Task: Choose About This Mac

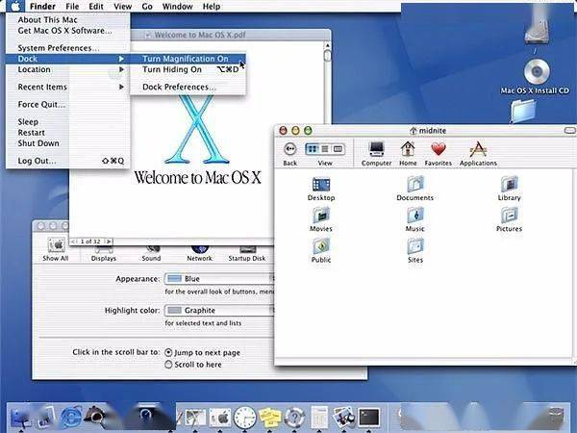Action: point(67,20)
